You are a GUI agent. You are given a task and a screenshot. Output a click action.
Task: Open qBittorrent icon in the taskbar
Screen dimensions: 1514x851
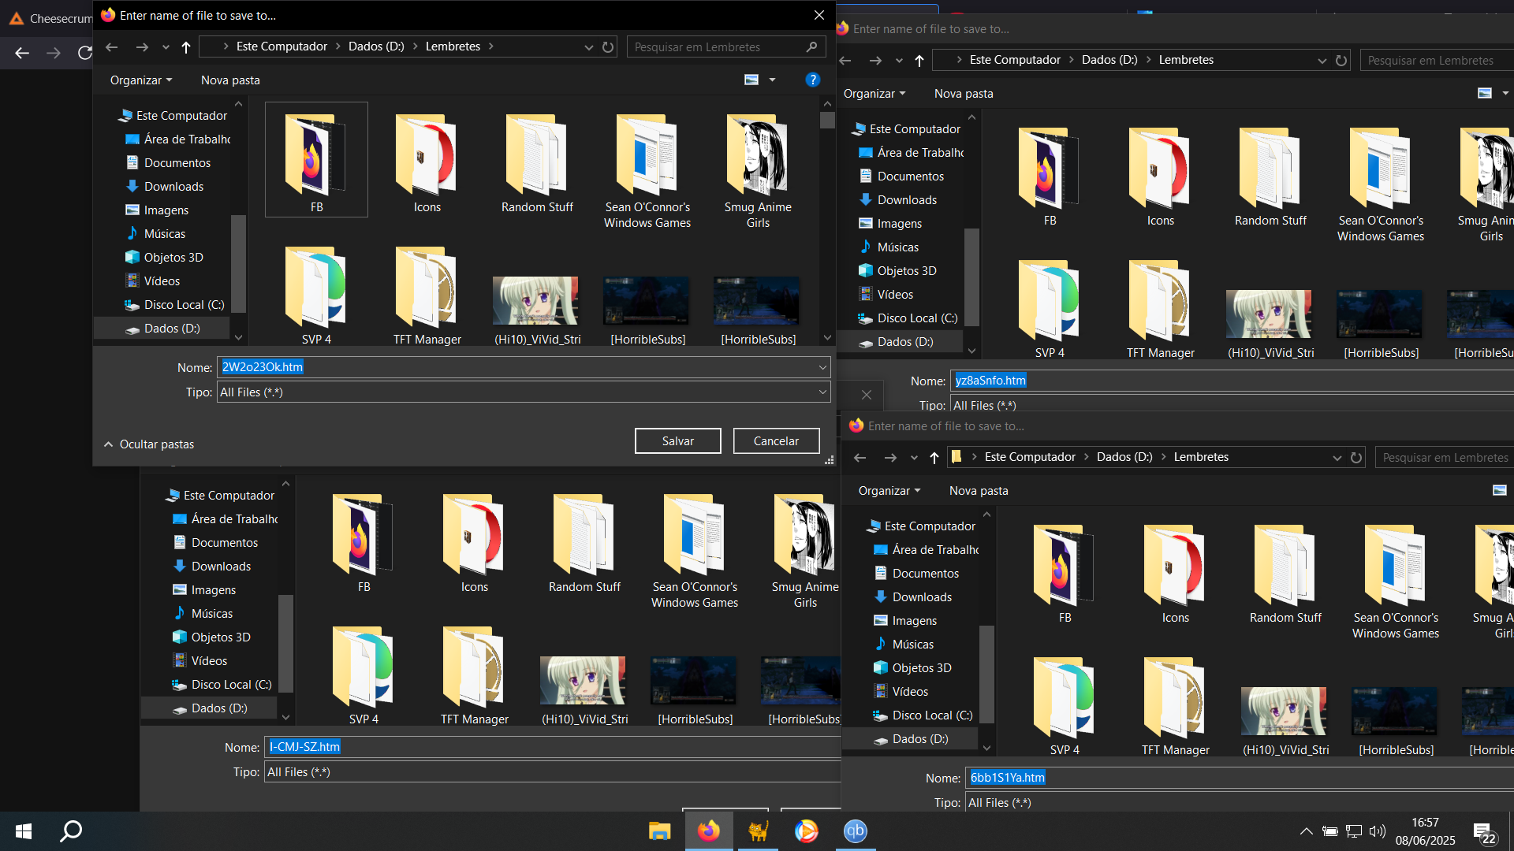(x=855, y=831)
